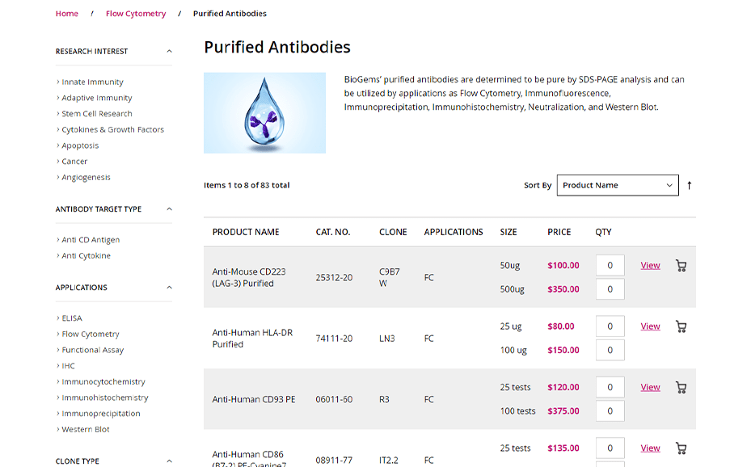Collapse the Antibody Target Type section

(169, 209)
